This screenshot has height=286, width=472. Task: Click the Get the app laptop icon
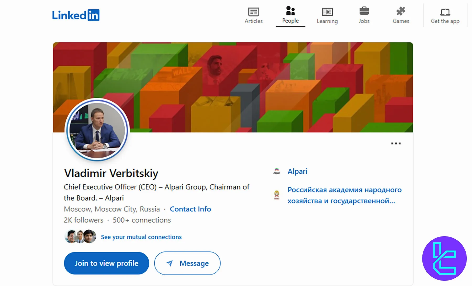tap(445, 12)
